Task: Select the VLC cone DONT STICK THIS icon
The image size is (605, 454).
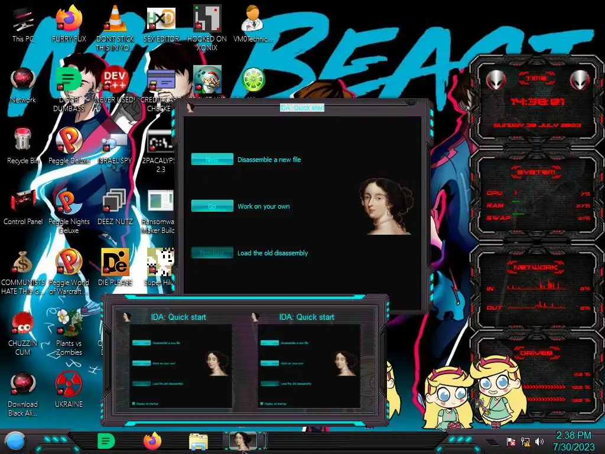Action: tap(115, 28)
